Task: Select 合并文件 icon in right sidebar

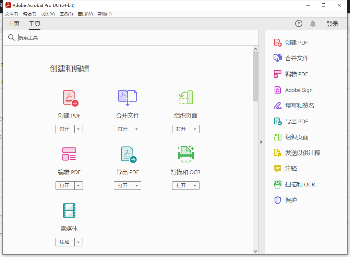Action: point(278,58)
